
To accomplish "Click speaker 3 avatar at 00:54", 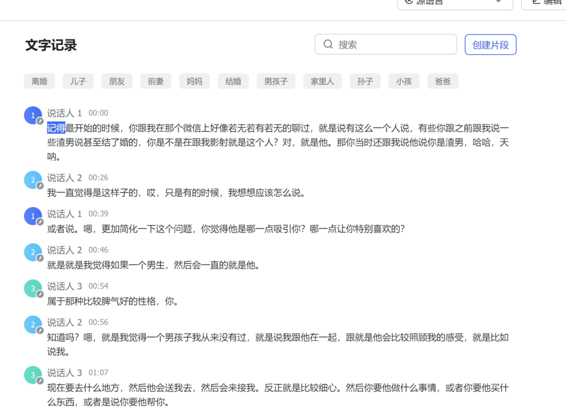I will [33, 288].
